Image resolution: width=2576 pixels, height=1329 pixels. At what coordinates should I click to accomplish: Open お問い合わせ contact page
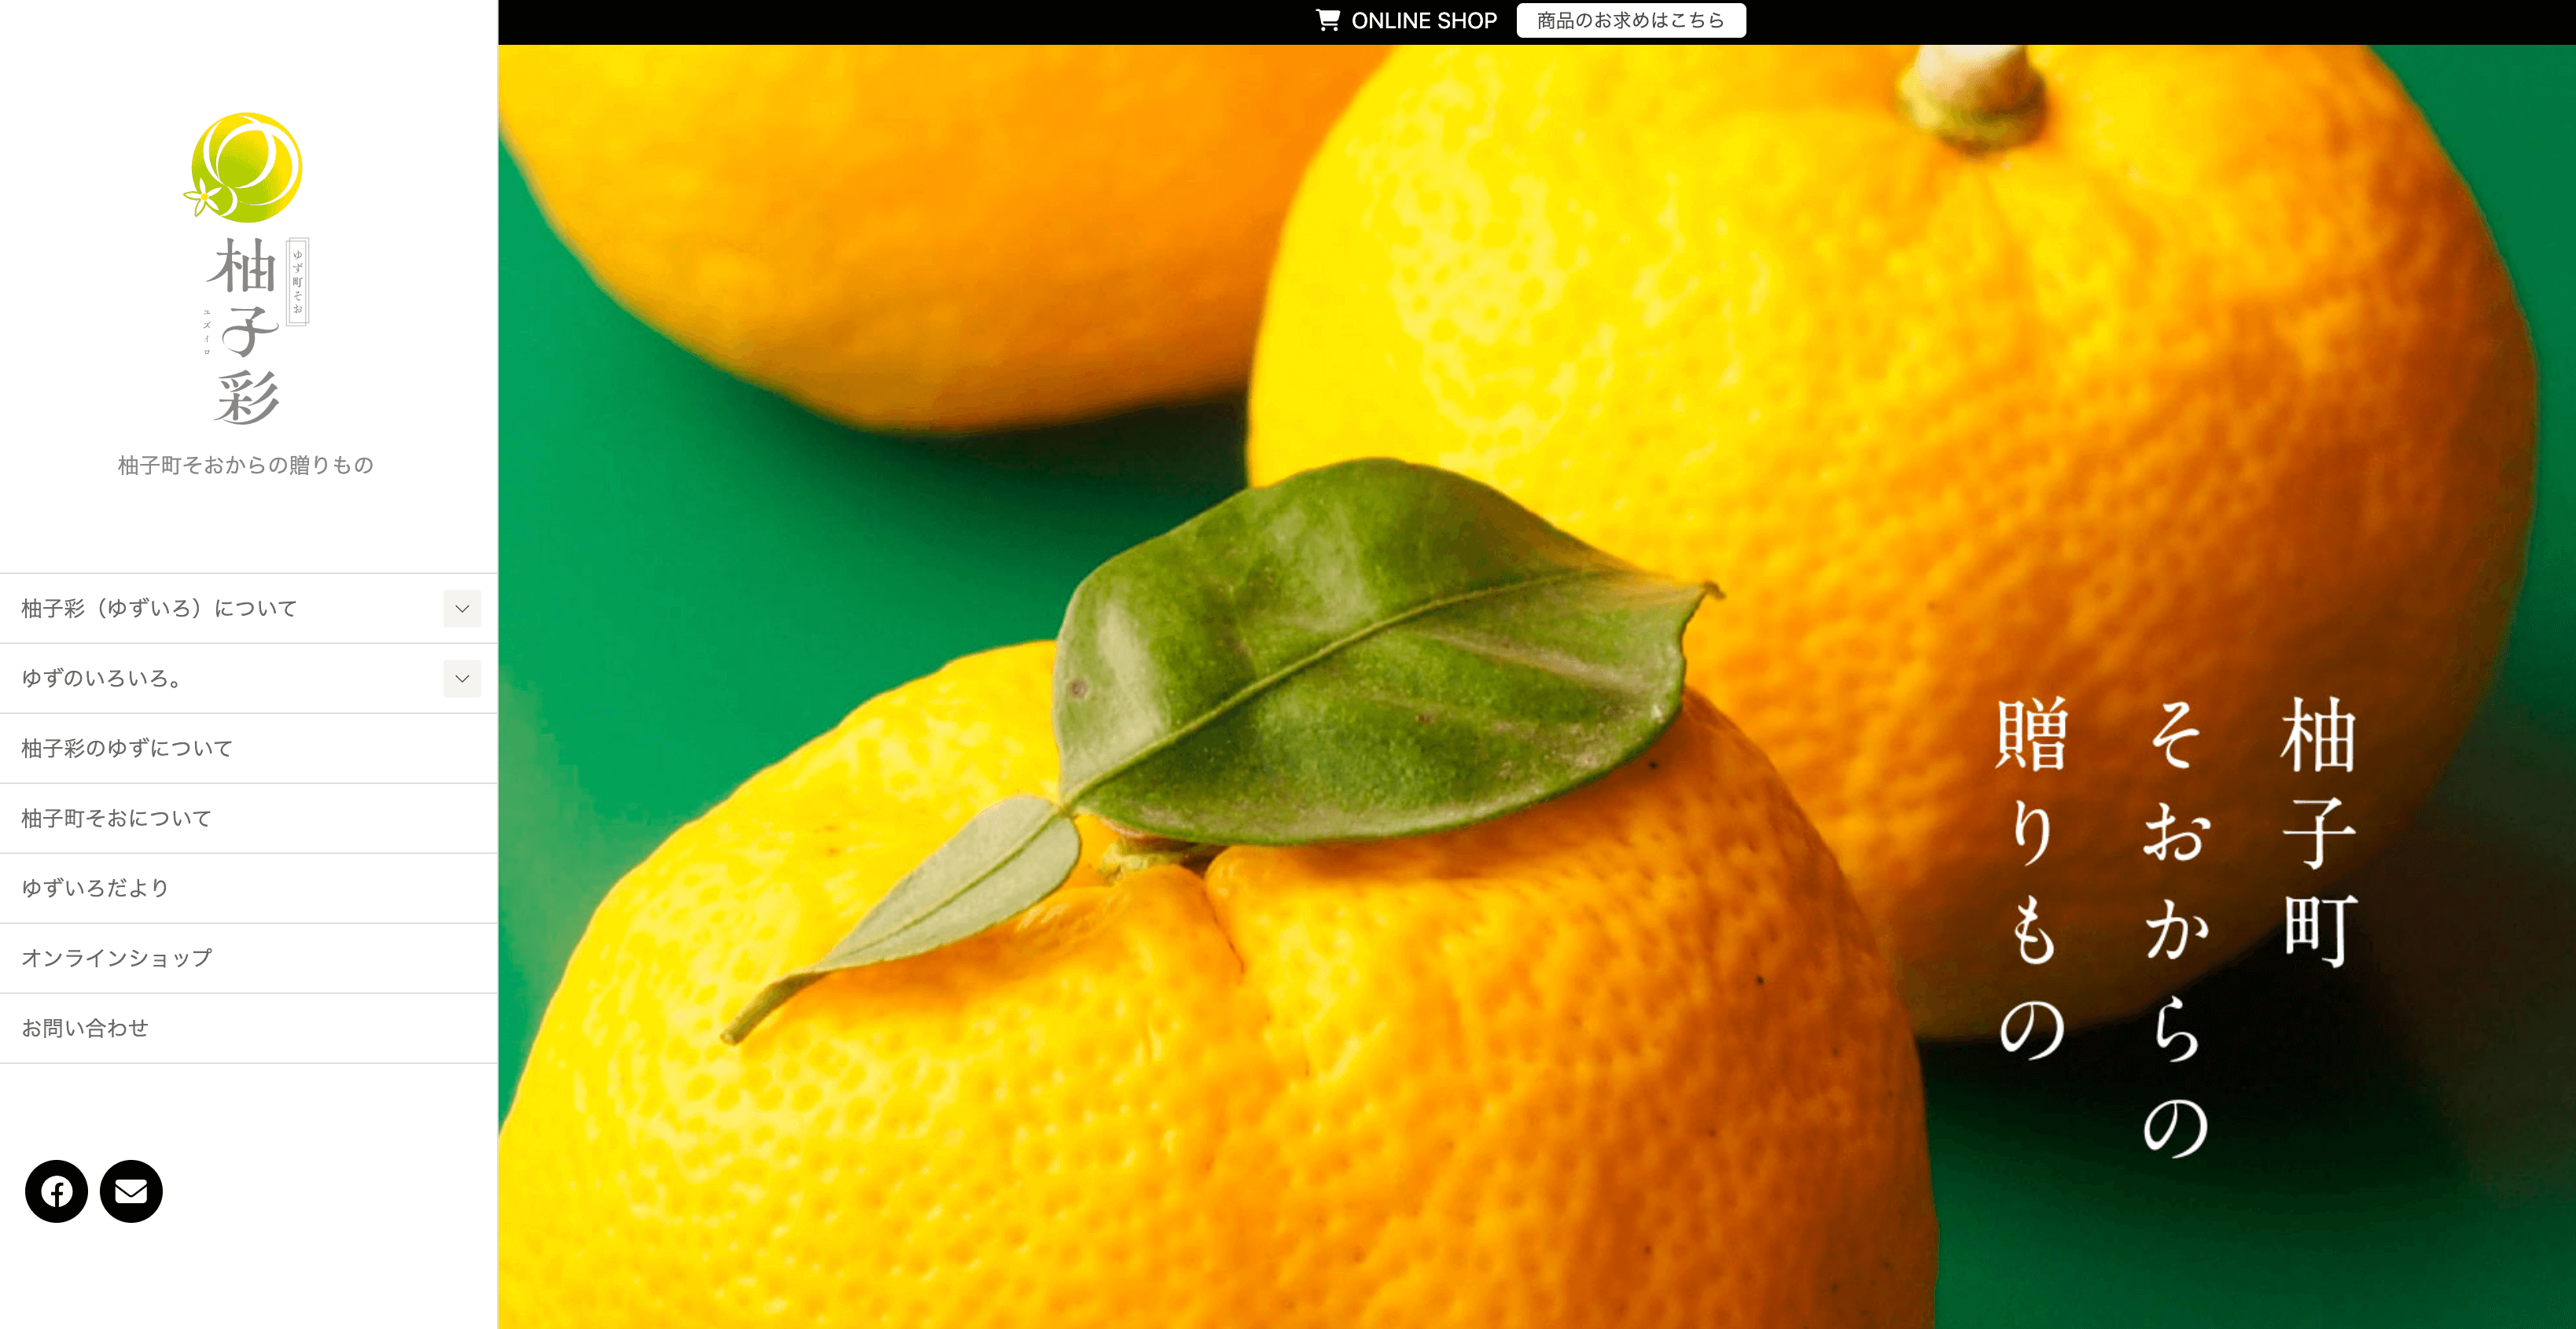tap(248, 1028)
